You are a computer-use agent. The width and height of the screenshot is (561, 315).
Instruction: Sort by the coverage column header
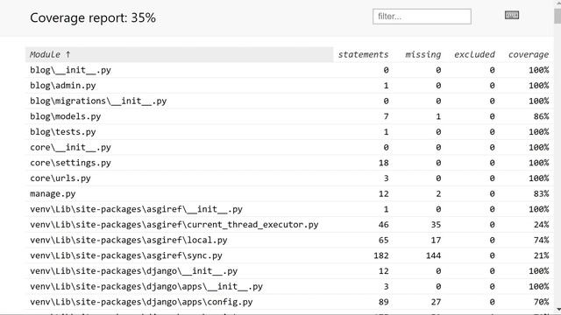(x=529, y=54)
